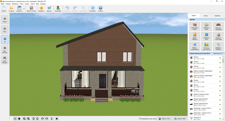Open the 'Вид списка' list view selector

(218, 54)
